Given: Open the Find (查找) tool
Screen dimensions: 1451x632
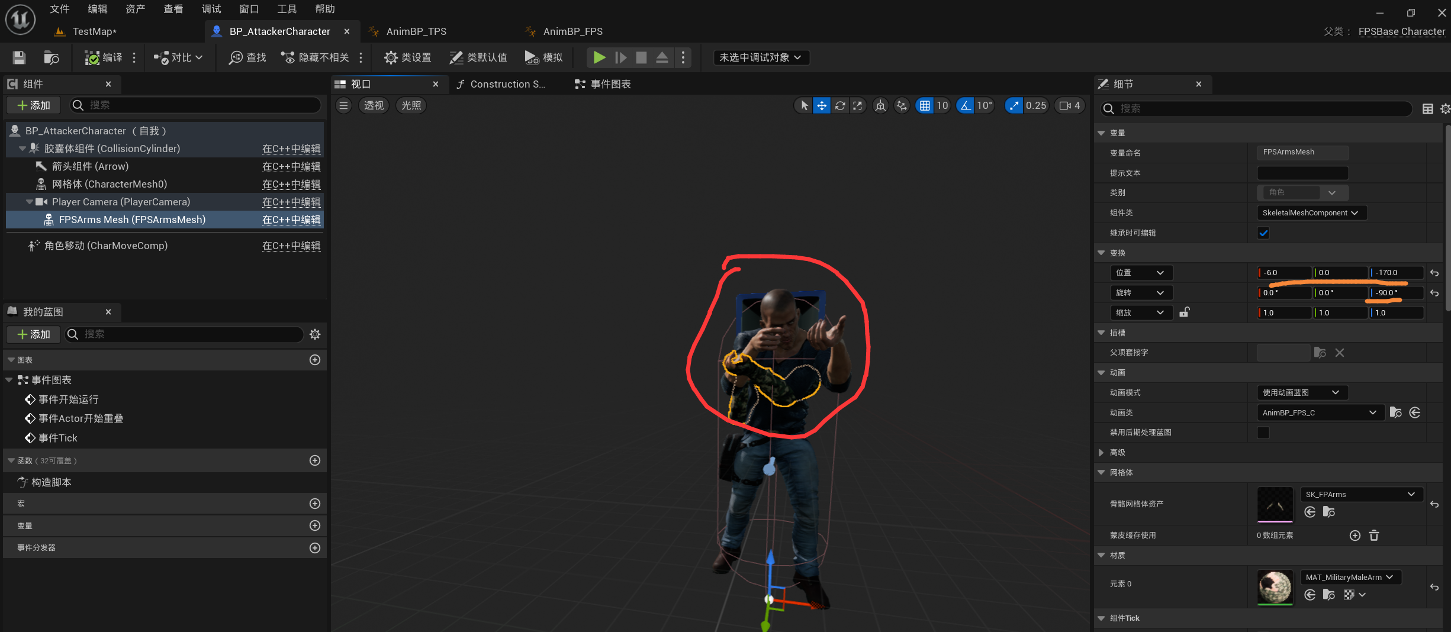Looking at the screenshot, I should [x=247, y=57].
